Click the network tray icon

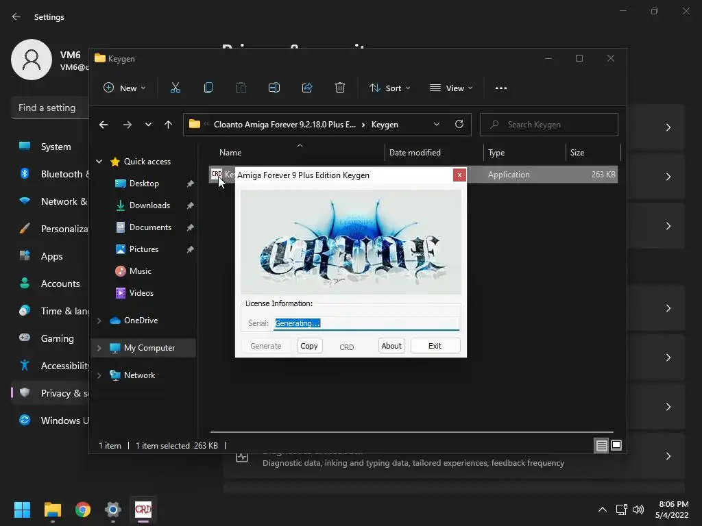pos(621,510)
